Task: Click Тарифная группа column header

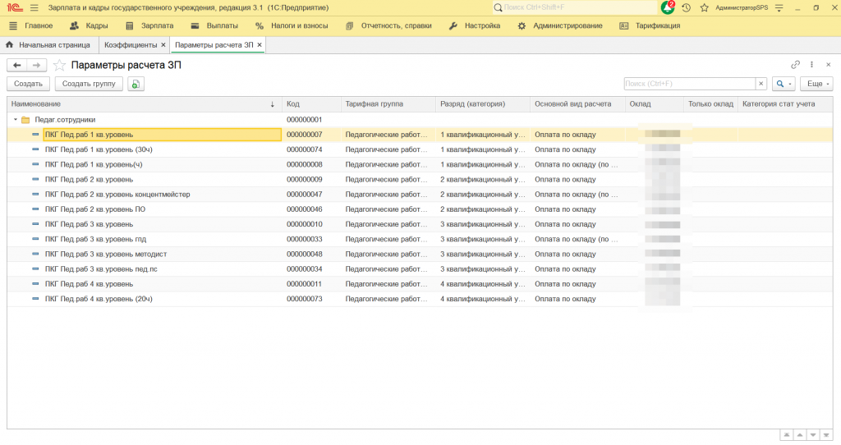Action: pyautogui.click(x=388, y=104)
